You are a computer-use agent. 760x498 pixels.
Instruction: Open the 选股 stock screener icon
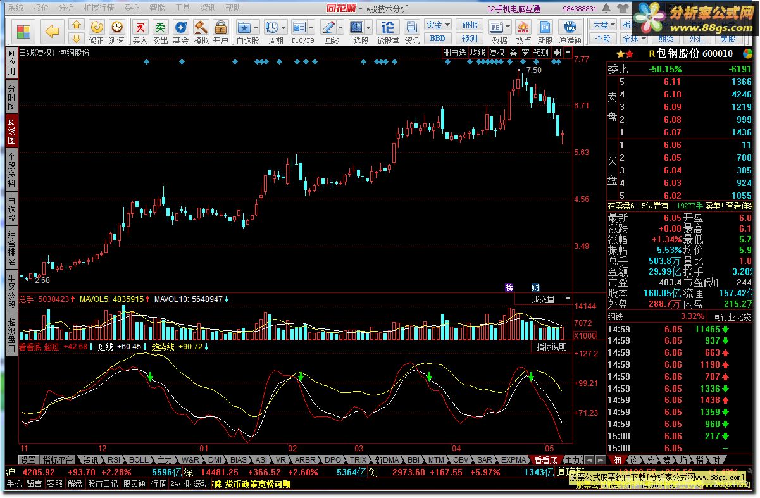(357, 27)
